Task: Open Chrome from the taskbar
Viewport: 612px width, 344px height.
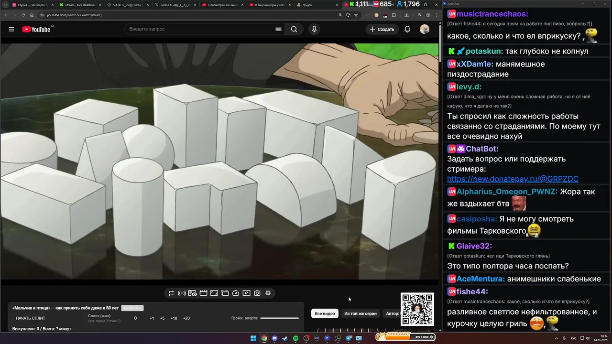Action: tap(264, 338)
